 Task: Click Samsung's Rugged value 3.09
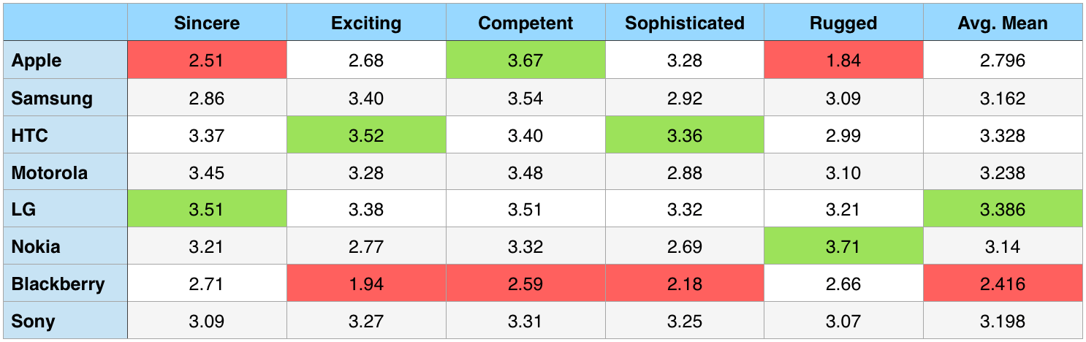pos(843,98)
